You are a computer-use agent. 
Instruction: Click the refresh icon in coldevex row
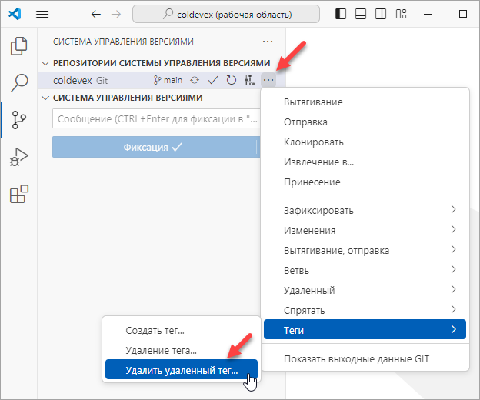[231, 80]
